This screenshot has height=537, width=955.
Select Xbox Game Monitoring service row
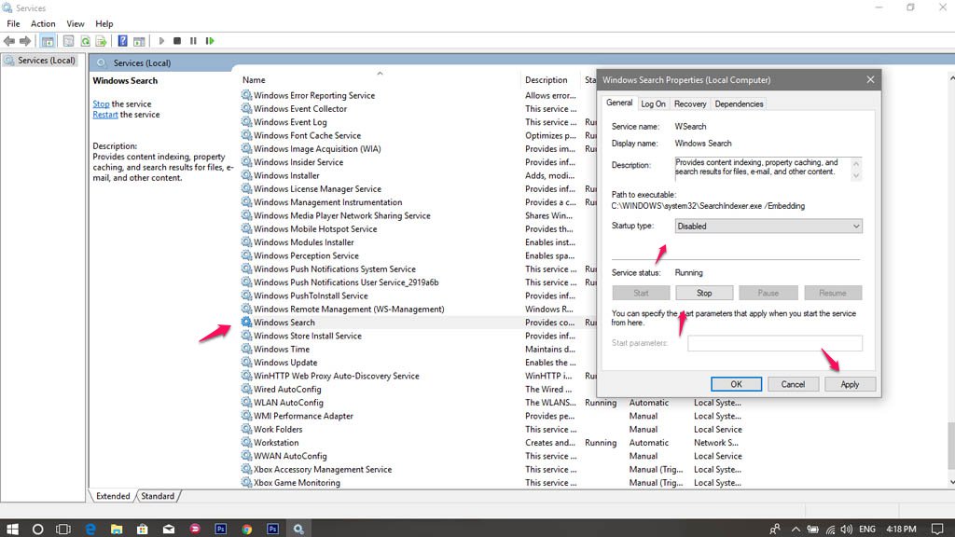coord(297,484)
